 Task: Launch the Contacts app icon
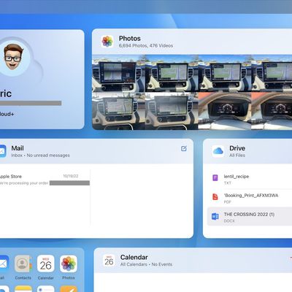[x=23, y=264]
